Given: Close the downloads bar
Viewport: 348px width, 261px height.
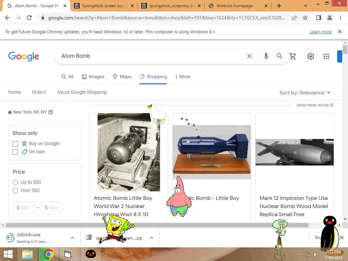Looking at the screenshot, I should pos(342,238).
